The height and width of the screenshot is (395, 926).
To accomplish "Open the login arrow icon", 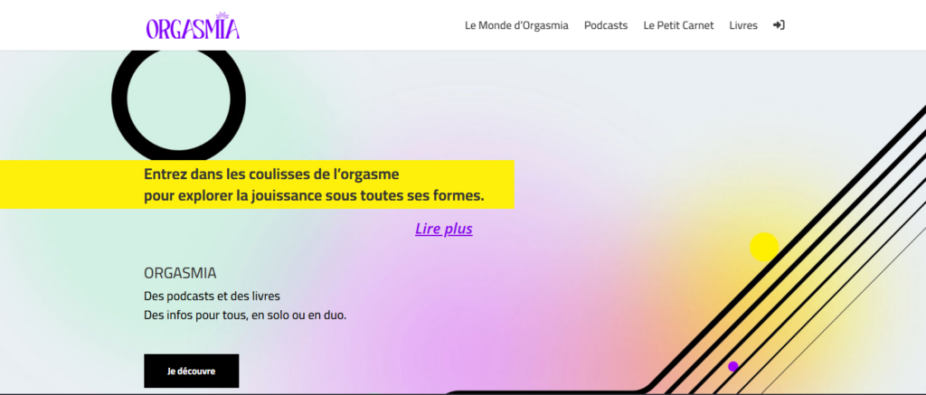I will (779, 25).
